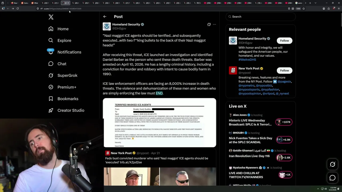This screenshot has height=192, width=342.
Task: Open the #WeAreDHS hashtag link
Action: pos(247,60)
